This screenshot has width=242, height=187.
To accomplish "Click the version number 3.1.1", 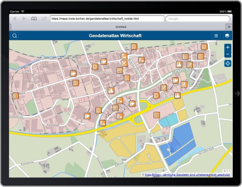I will coord(227,171).
